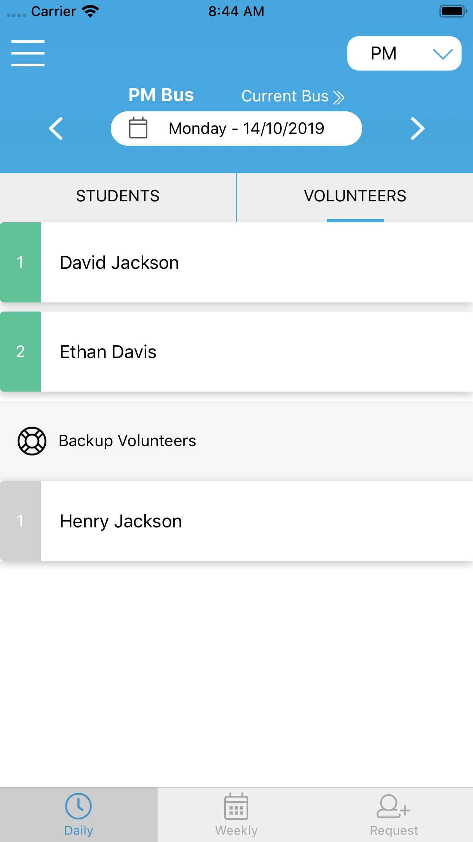This screenshot has height=842, width=473.
Task: Open the Weekly calendar tab
Action: click(237, 815)
